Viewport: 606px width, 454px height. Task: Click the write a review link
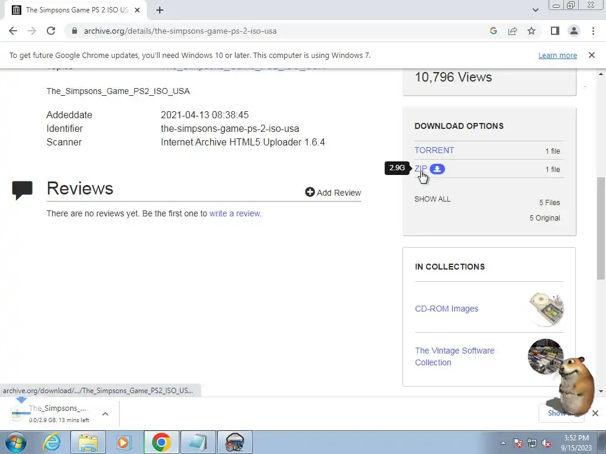(234, 213)
